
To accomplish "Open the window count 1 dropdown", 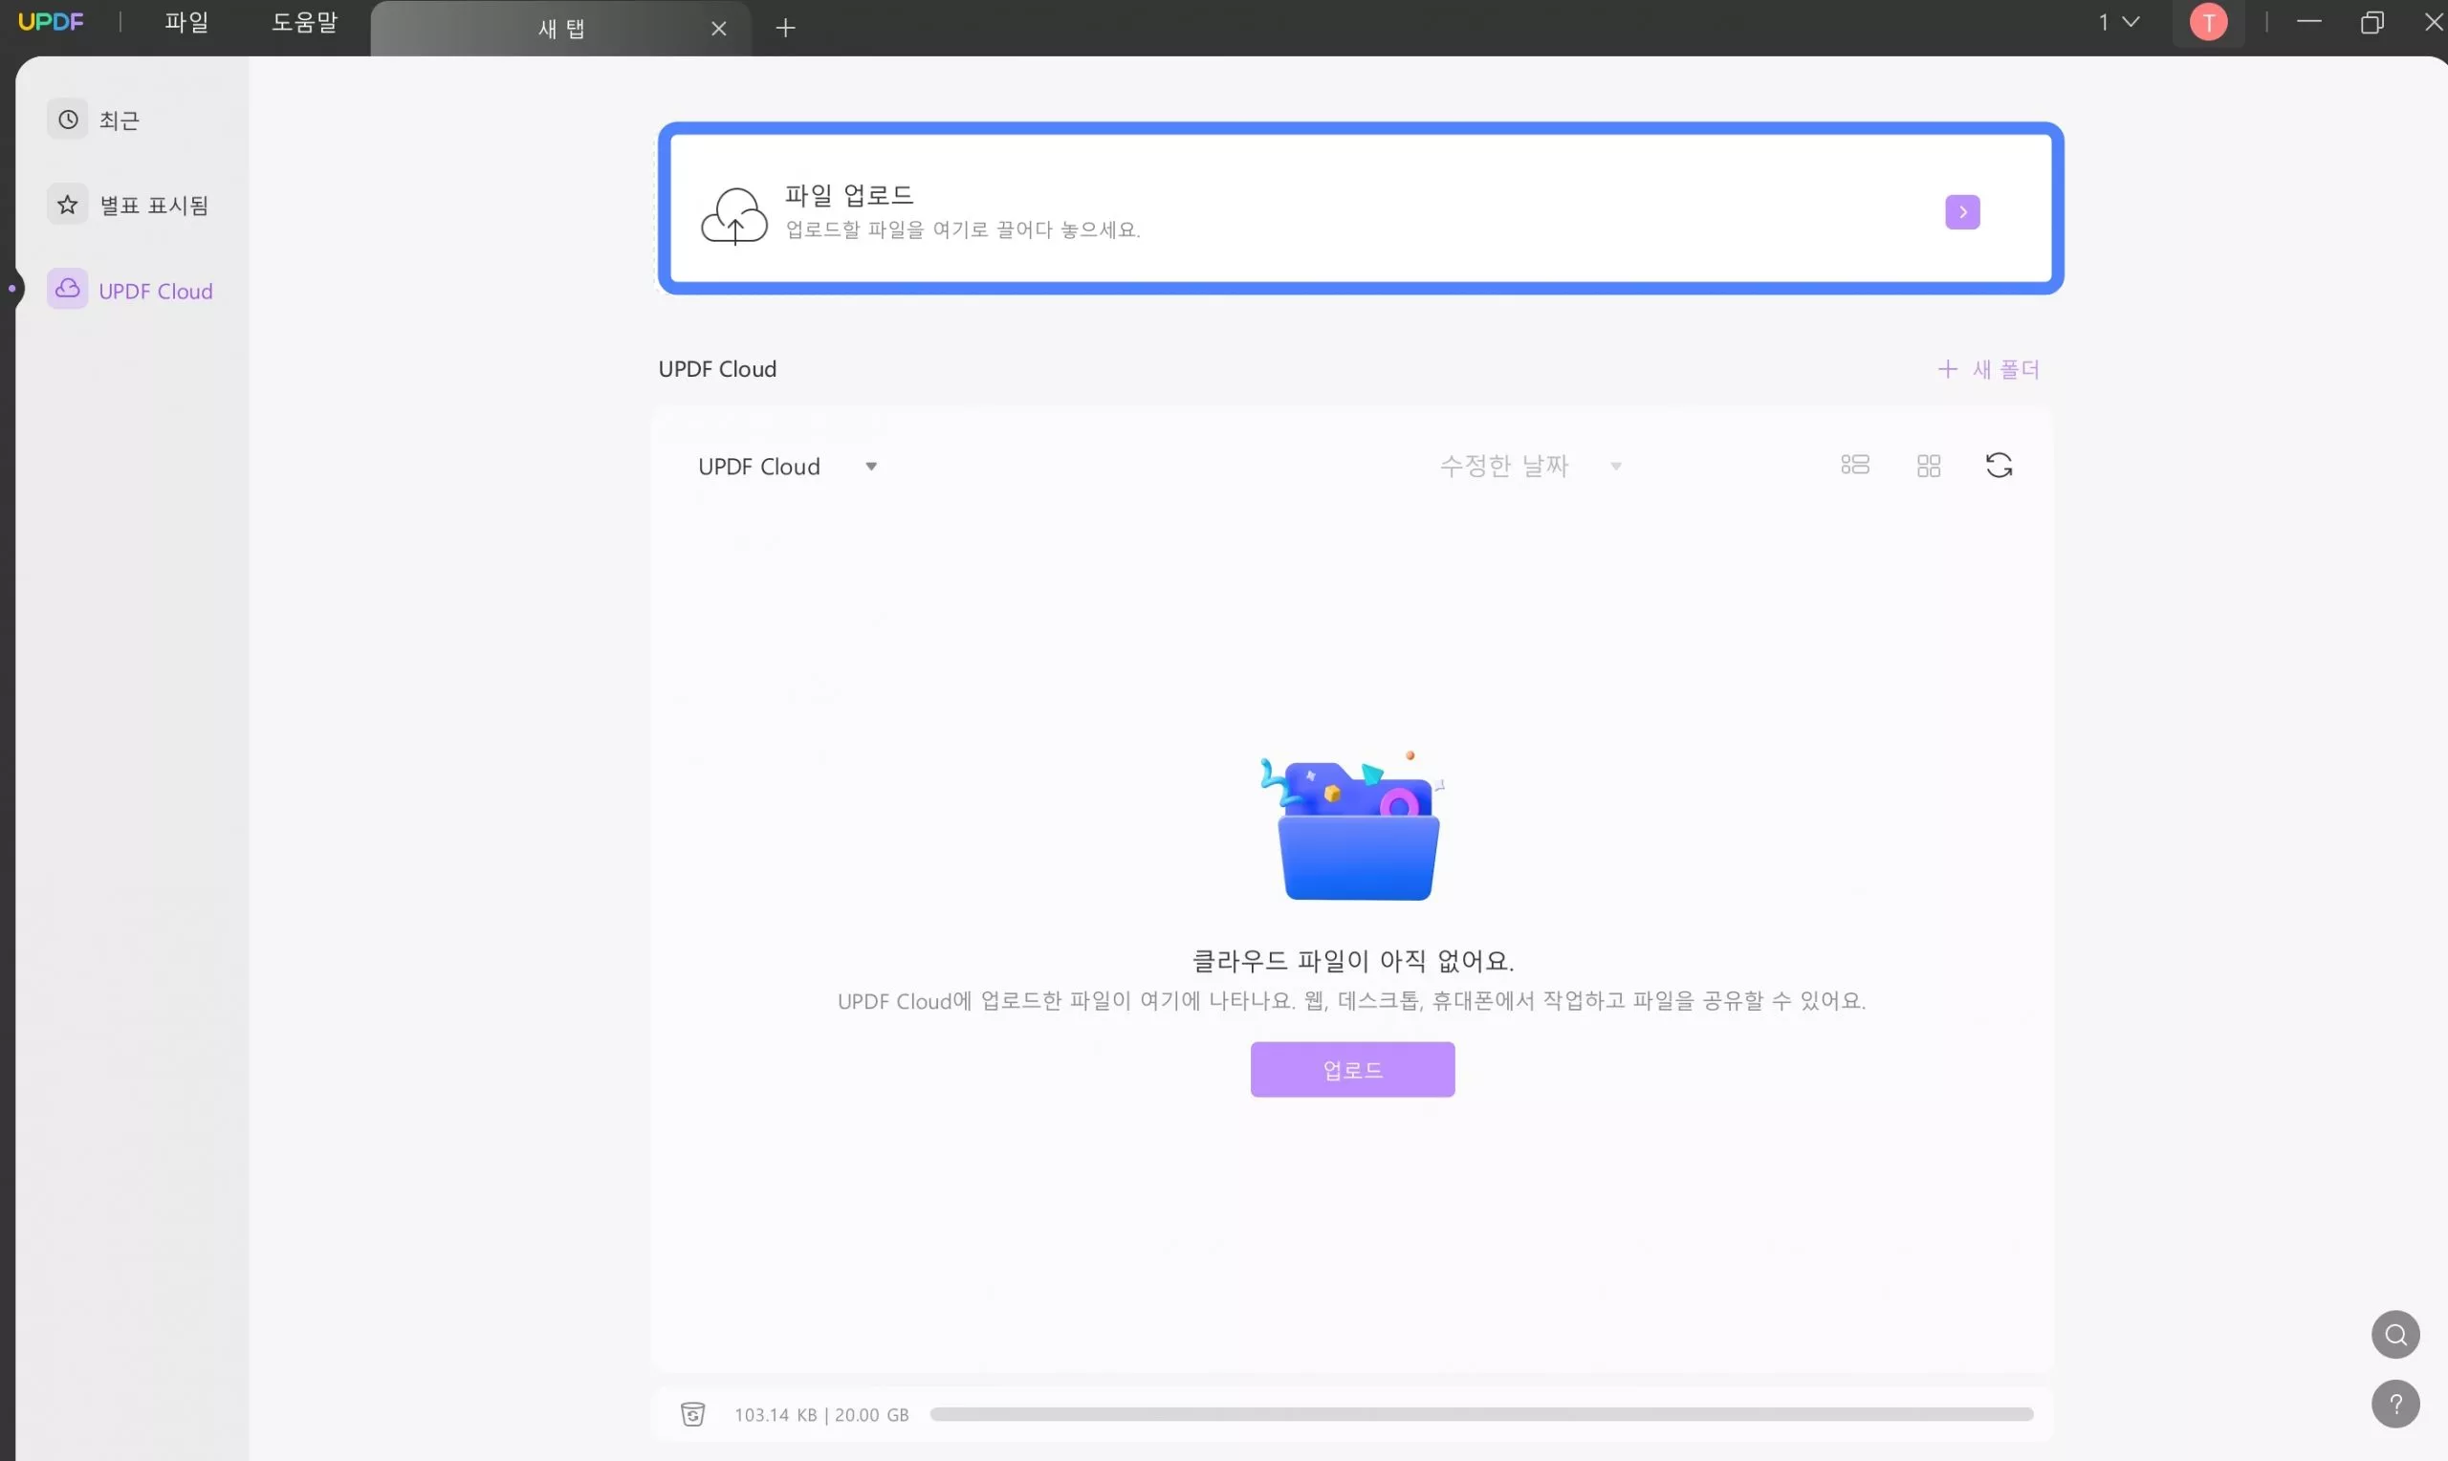I will (x=2117, y=22).
